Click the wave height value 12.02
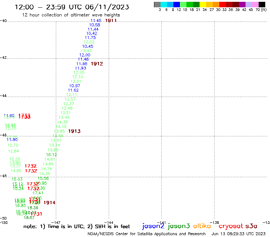270x237 pixels. click(89, 42)
